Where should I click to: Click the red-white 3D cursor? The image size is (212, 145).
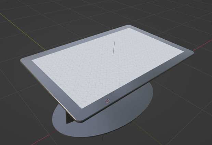tap(107, 101)
